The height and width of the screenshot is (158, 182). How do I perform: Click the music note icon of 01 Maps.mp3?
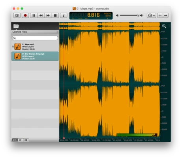[x=17, y=47]
